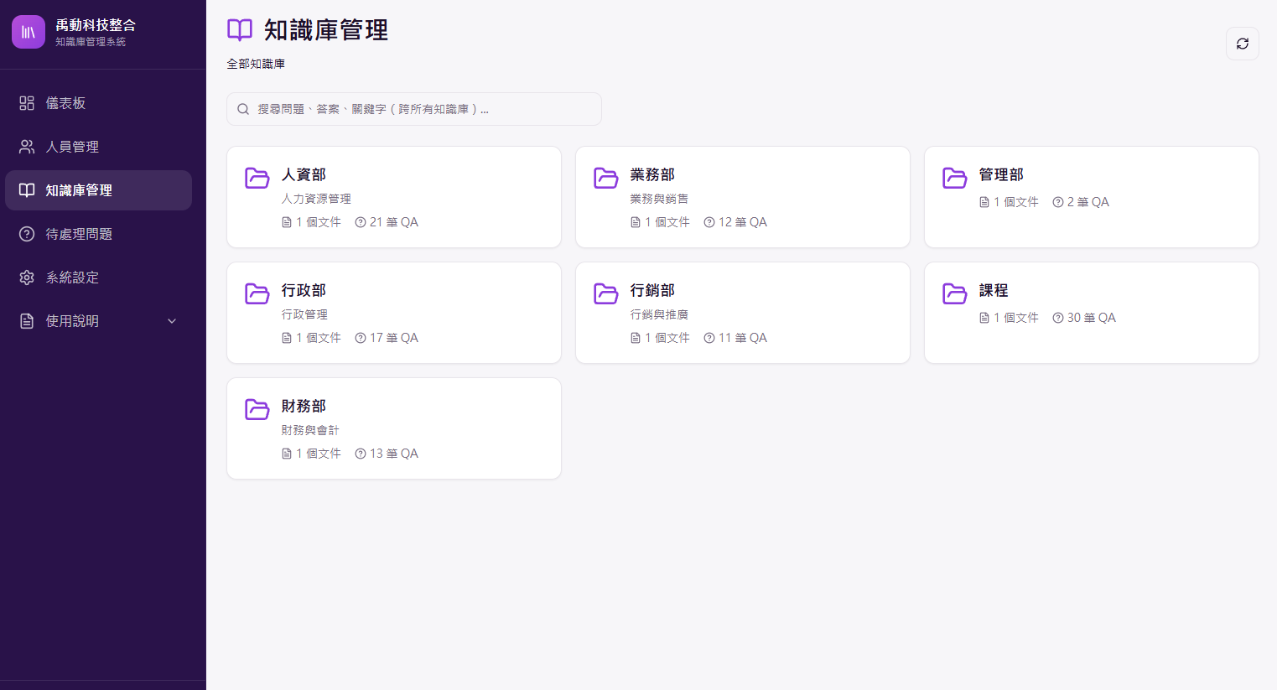Viewport: 1277px width, 690px height.
Task: Click 30 筆 QA on 課程 card
Action: (1084, 318)
